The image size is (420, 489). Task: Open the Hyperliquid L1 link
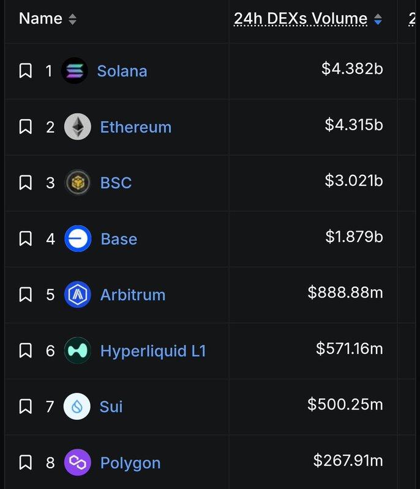point(153,351)
